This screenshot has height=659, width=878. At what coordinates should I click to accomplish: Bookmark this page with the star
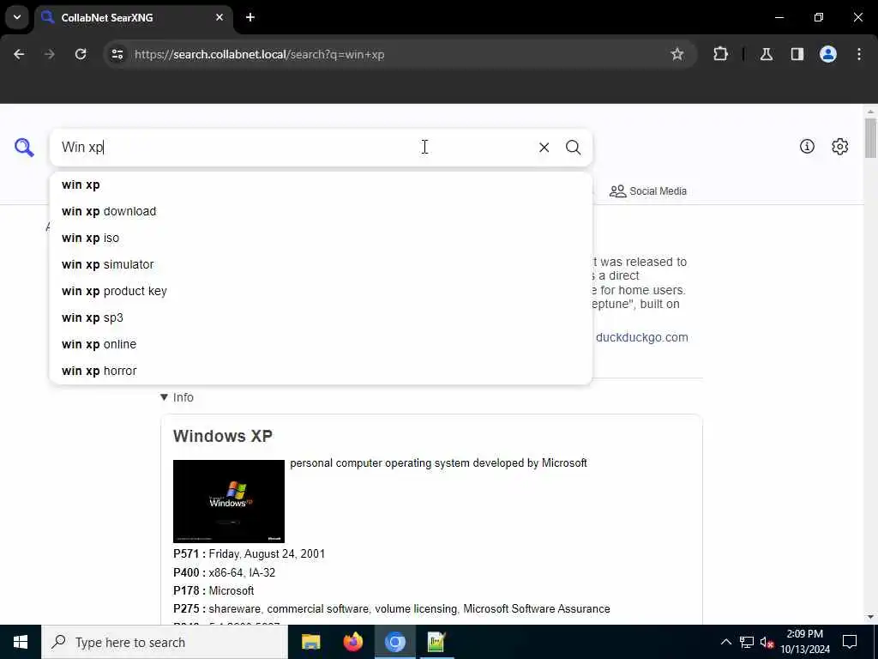tap(677, 54)
